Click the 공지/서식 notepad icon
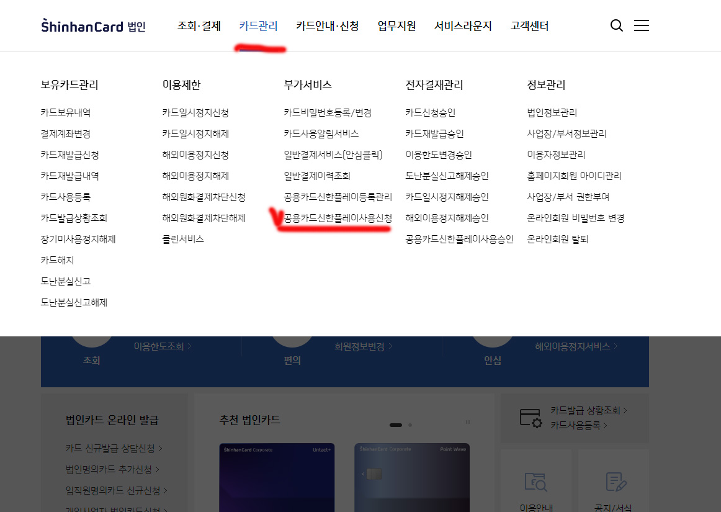Viewport: 721px width, 512px height. [x=616, y=482]
